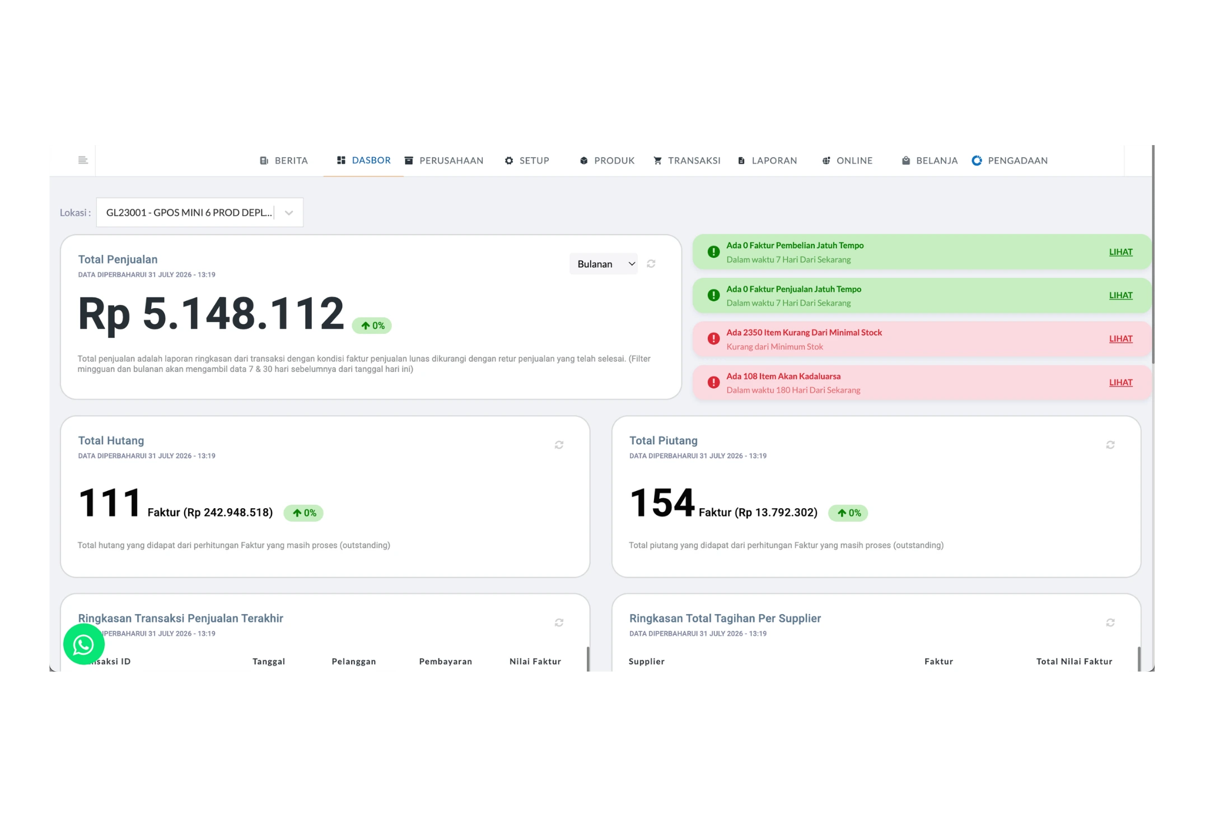Click LIHAT for Kurang Dari Minimal Stock

pyautogui.click(x=1121, y=339)
